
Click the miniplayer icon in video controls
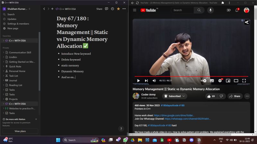click(x=228, y=81)
